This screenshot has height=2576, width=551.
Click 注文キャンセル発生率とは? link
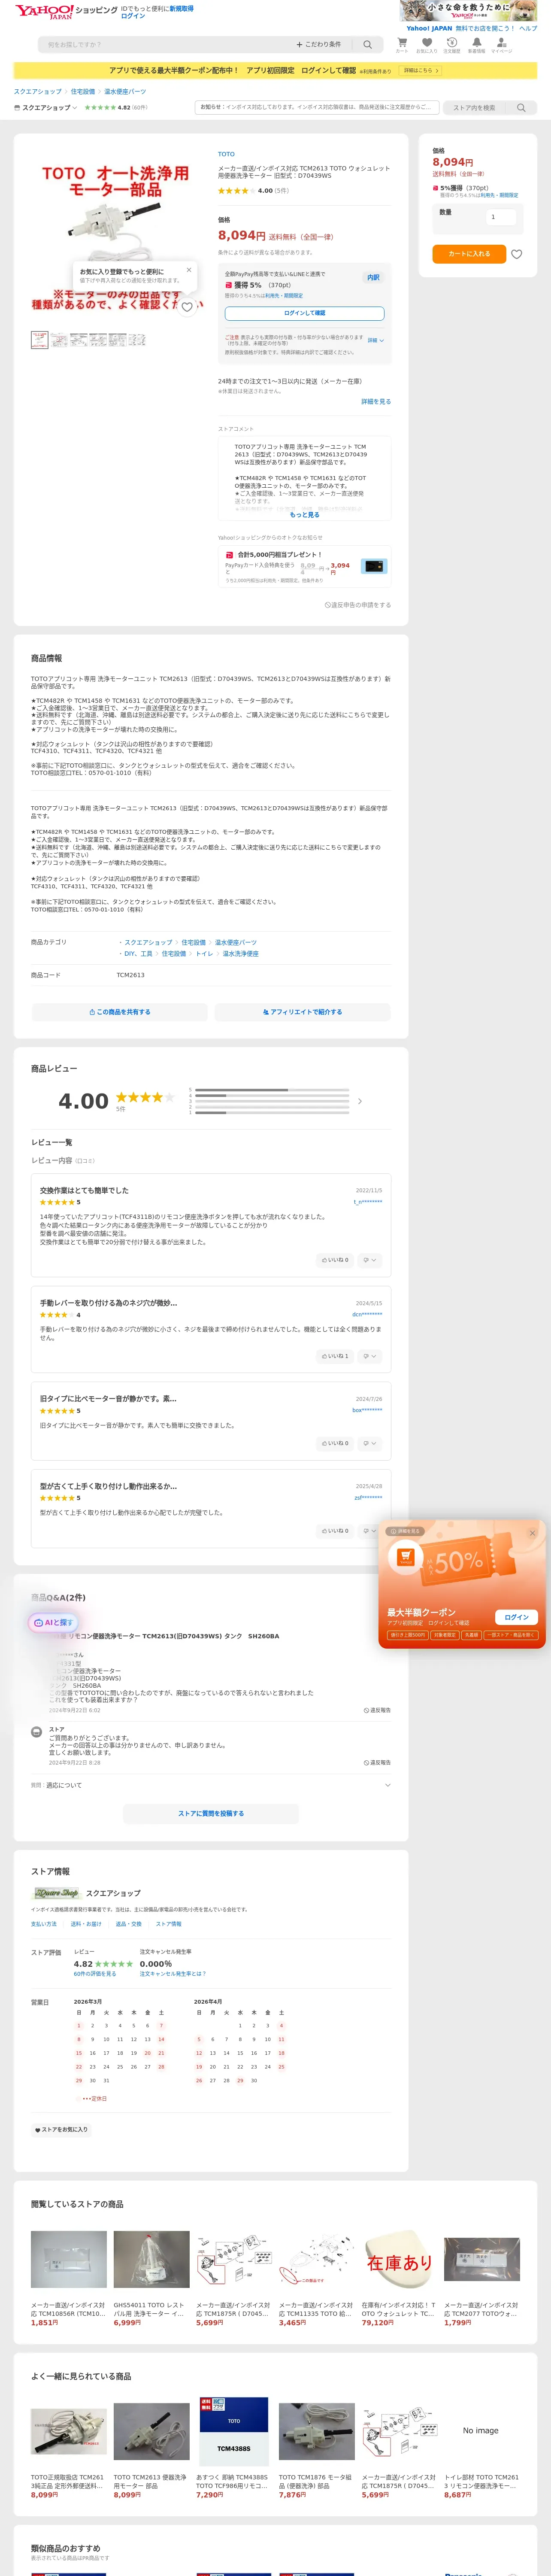tap(173, 1974)
